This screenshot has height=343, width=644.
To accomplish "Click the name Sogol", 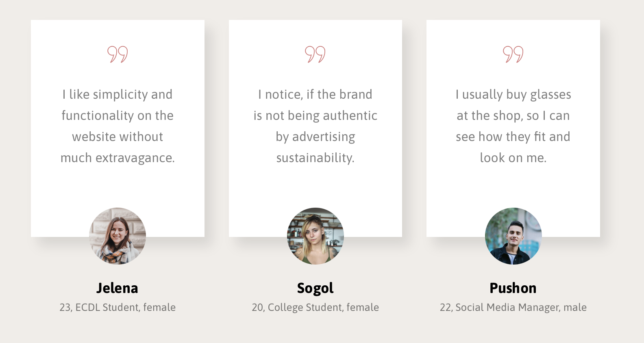I will point(315,288).
